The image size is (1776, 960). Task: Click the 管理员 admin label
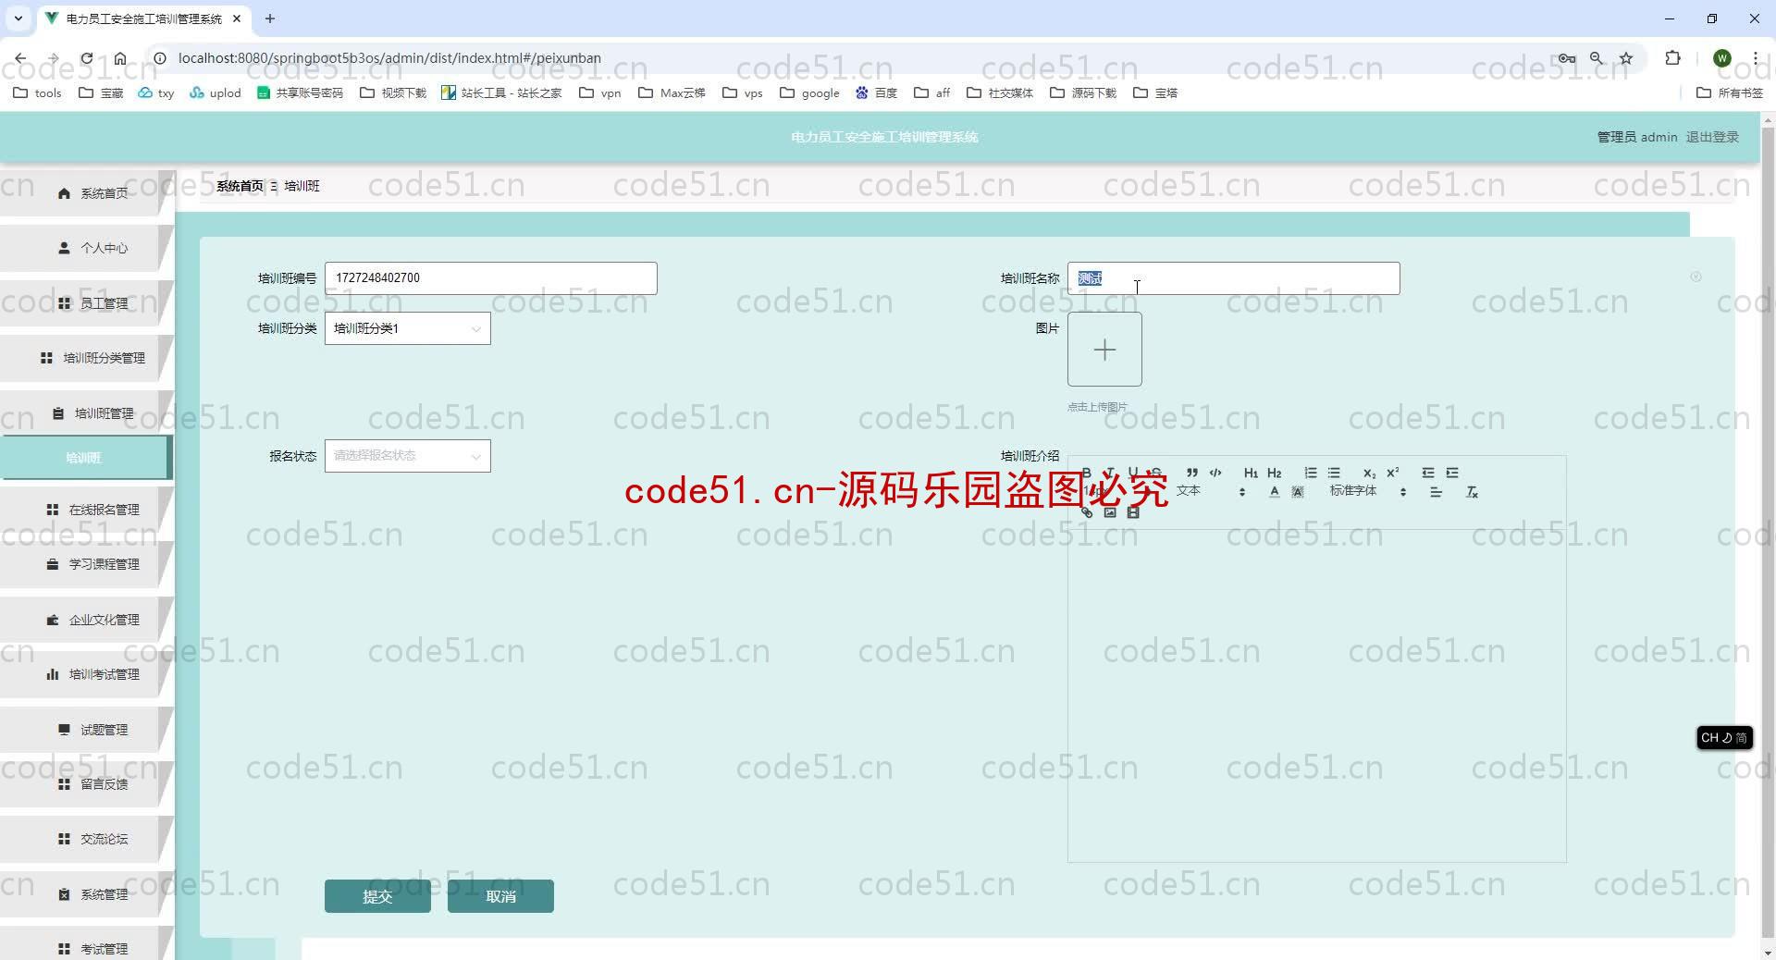1636,137
